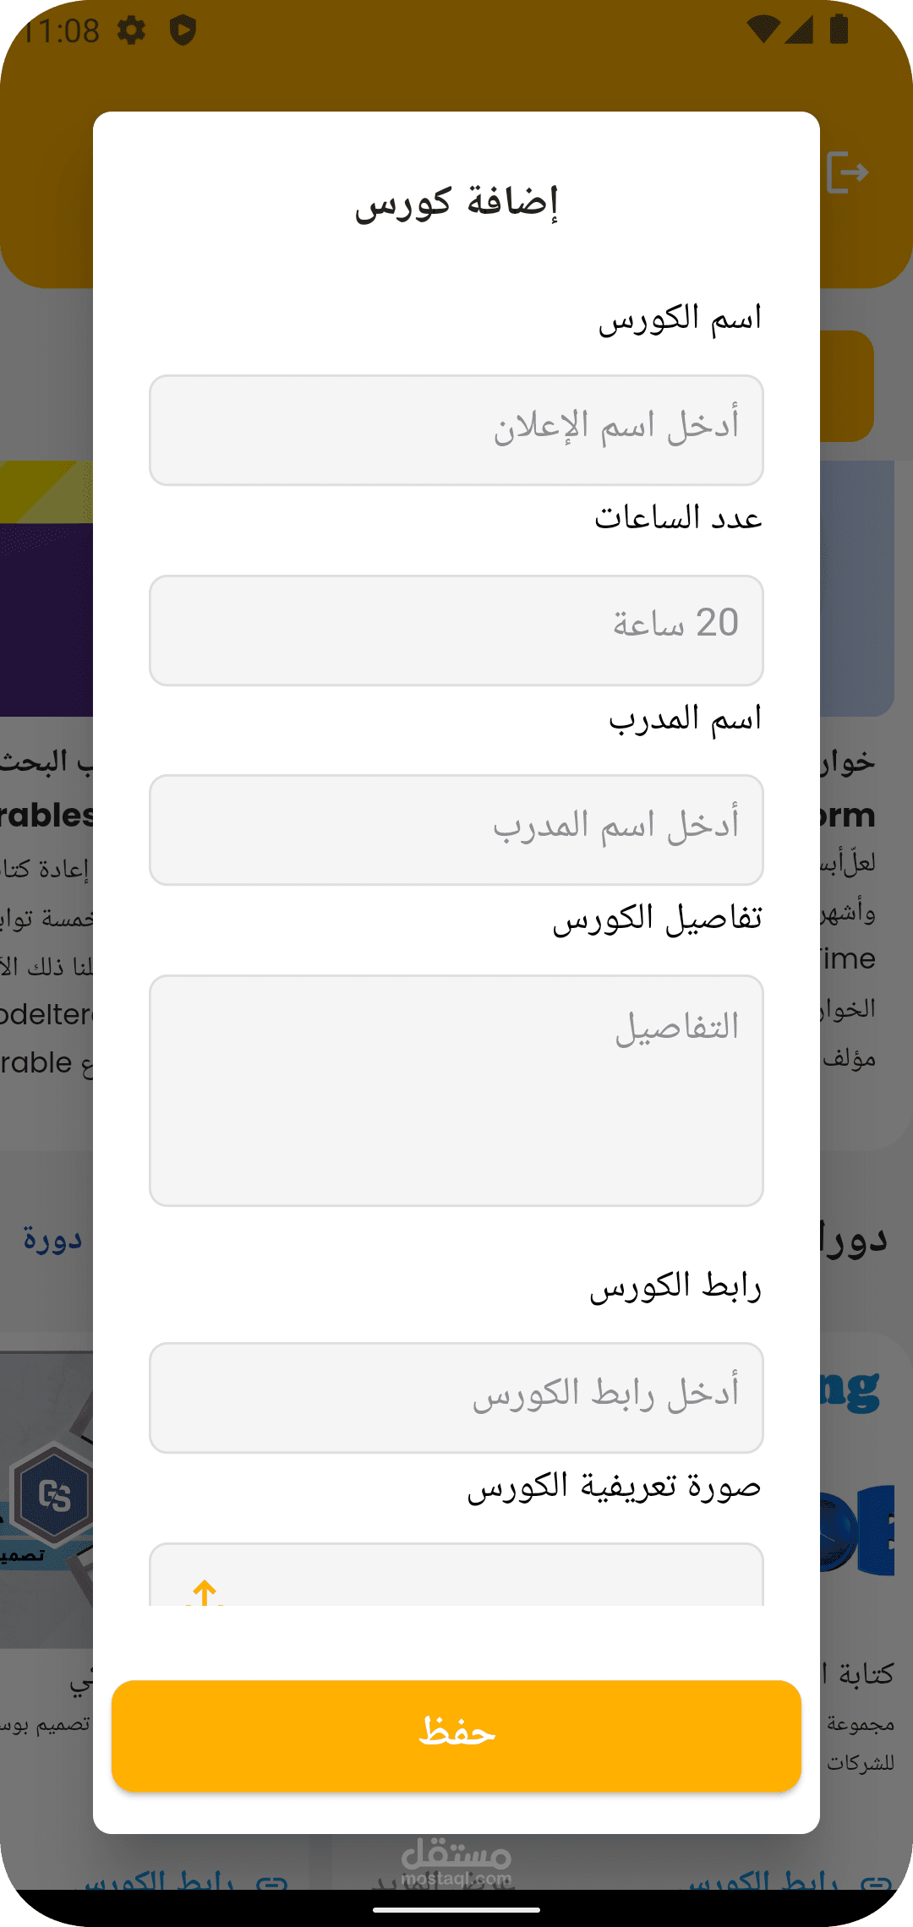Tap the course image upload box
Viewport: 913px width, 1927px height.
pos(456,1577)
